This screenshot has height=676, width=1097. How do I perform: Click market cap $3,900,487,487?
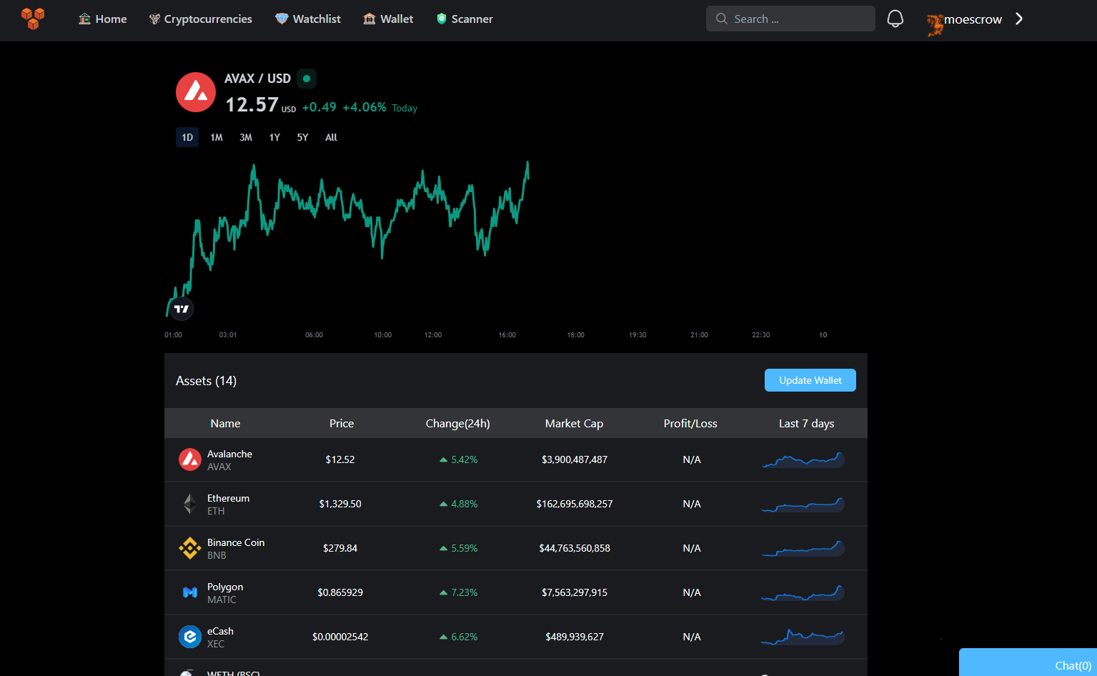(575, 459)
